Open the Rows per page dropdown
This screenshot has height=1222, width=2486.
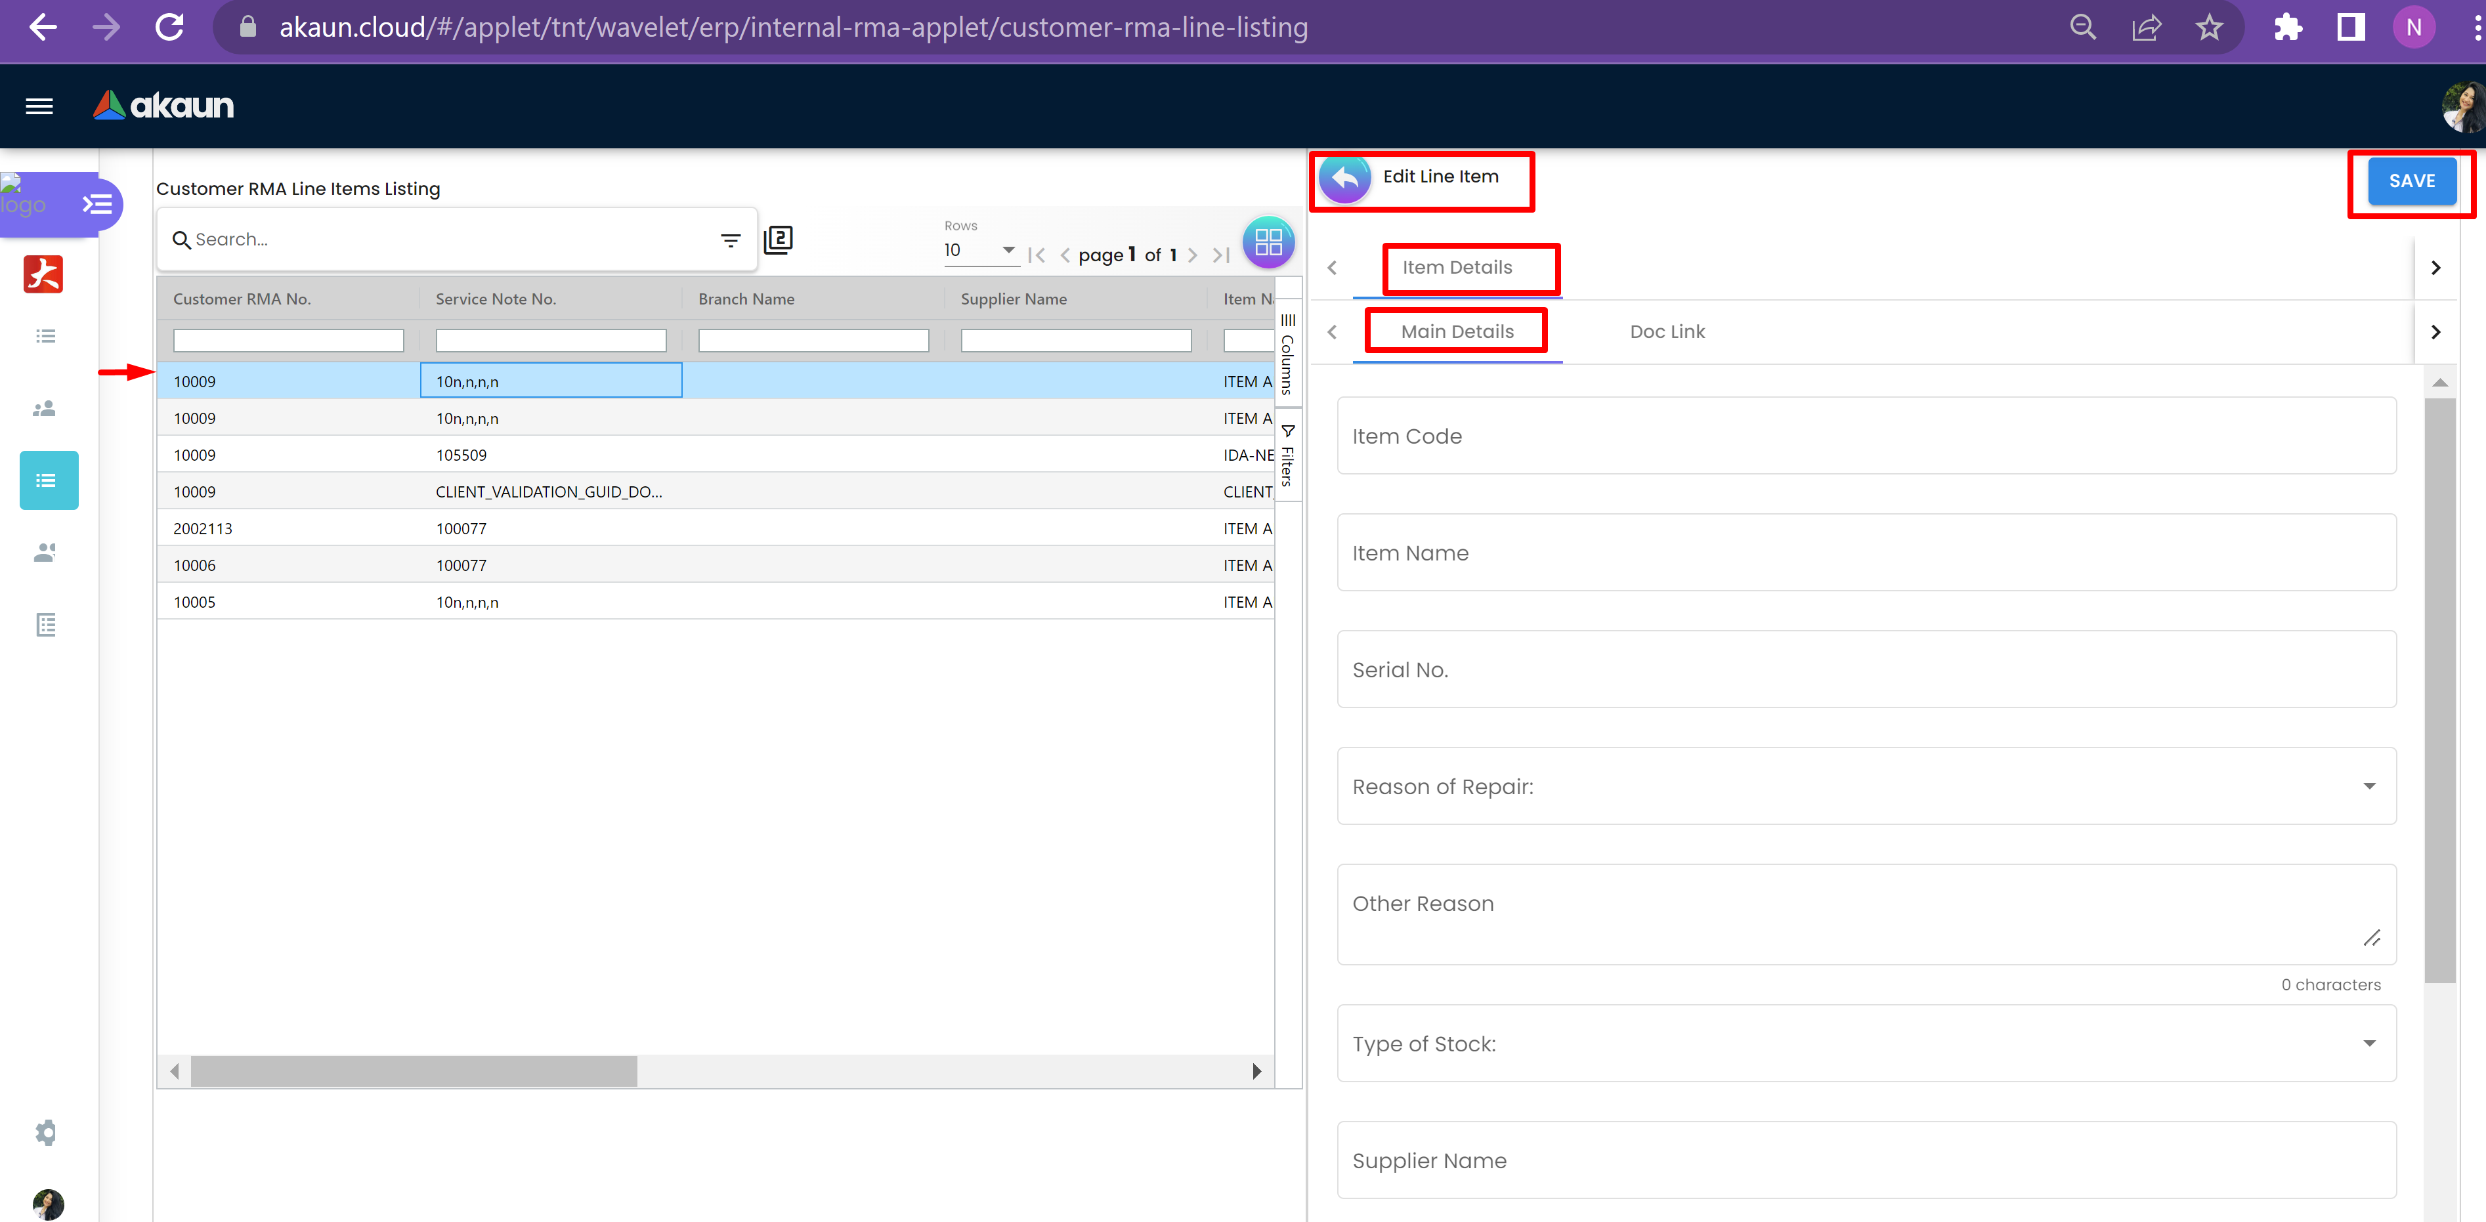(981, 250)
